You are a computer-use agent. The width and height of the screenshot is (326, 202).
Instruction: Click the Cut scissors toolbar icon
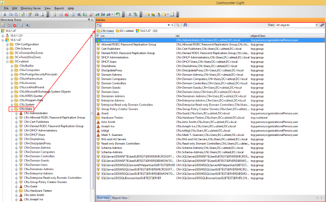pyautogui.click(x=5, y=14)
